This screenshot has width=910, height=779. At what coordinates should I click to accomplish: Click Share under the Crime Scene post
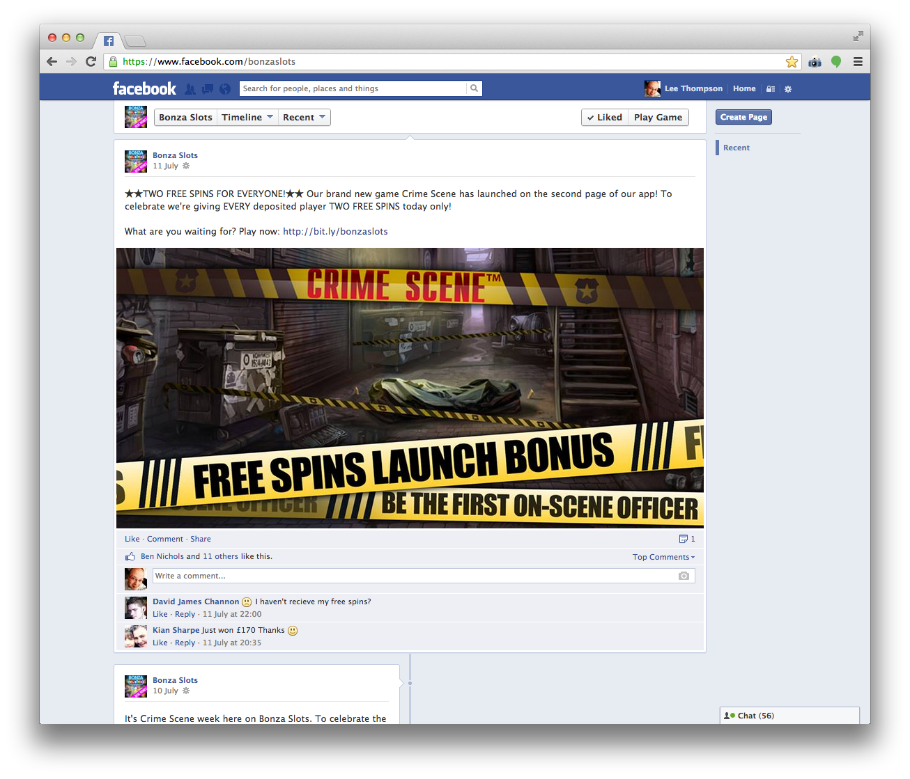click(x=201, y=539)
